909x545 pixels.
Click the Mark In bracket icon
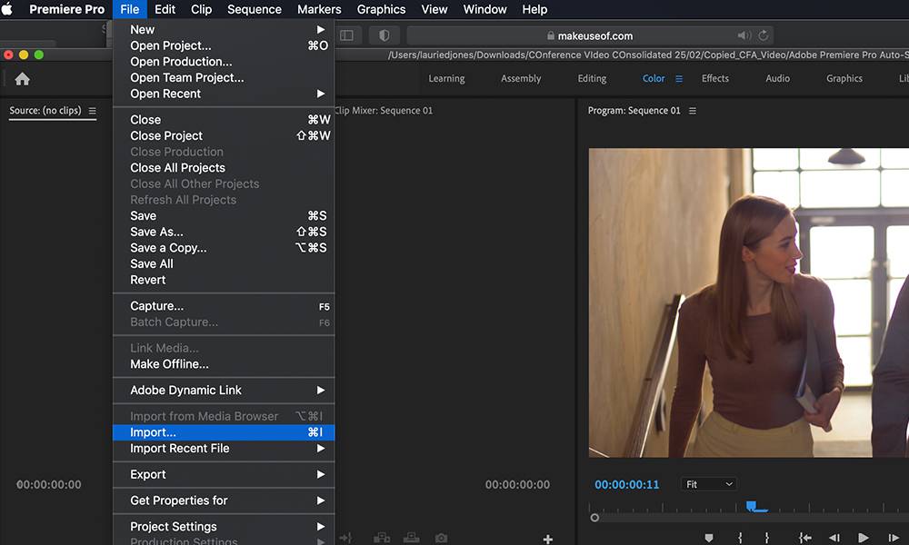738,539
